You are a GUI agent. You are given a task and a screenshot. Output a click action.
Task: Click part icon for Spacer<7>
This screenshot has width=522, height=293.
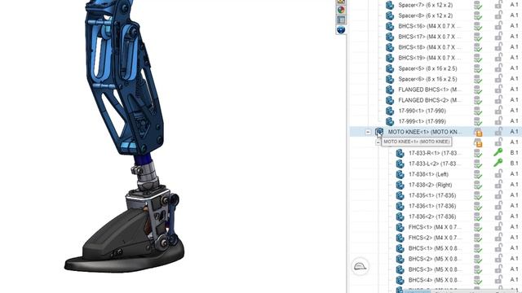click(x=390, y=6)
